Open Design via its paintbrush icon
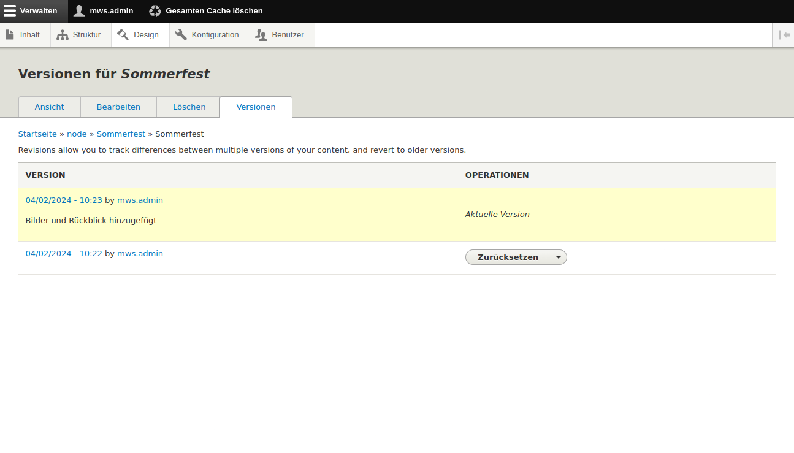Viewport: 794px width, 453px height. [x=123, y=35]
